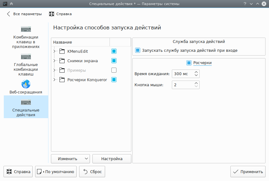The height and width of the screenshot is (181, 269).
Task: Expand the KMenuEdit tree group
Action: point(54,51)
